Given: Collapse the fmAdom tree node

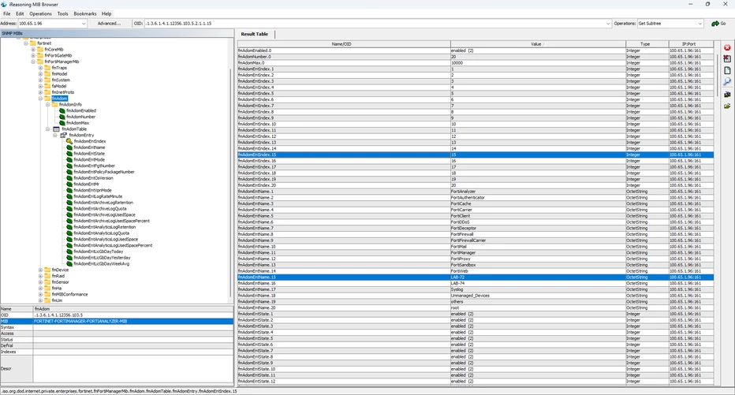Looking at the screenshot, I should point(40,99).
